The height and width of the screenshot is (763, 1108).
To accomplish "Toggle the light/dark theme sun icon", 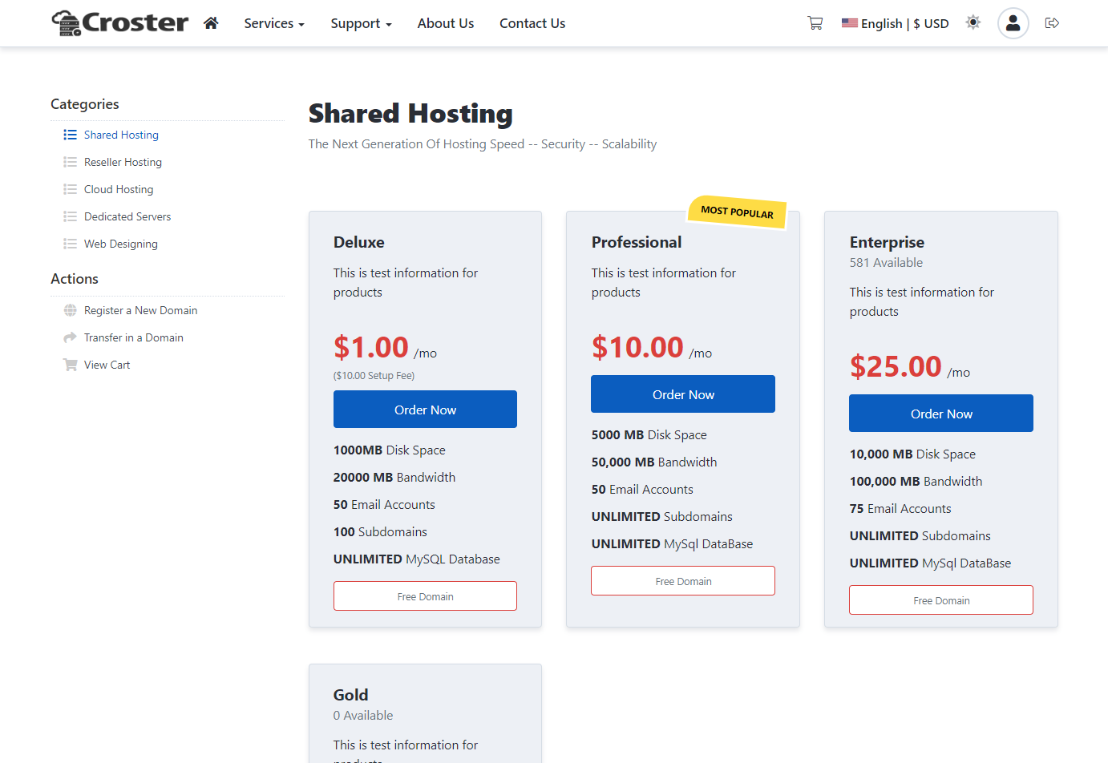I will pyautogui.click(x=973, y=22).
